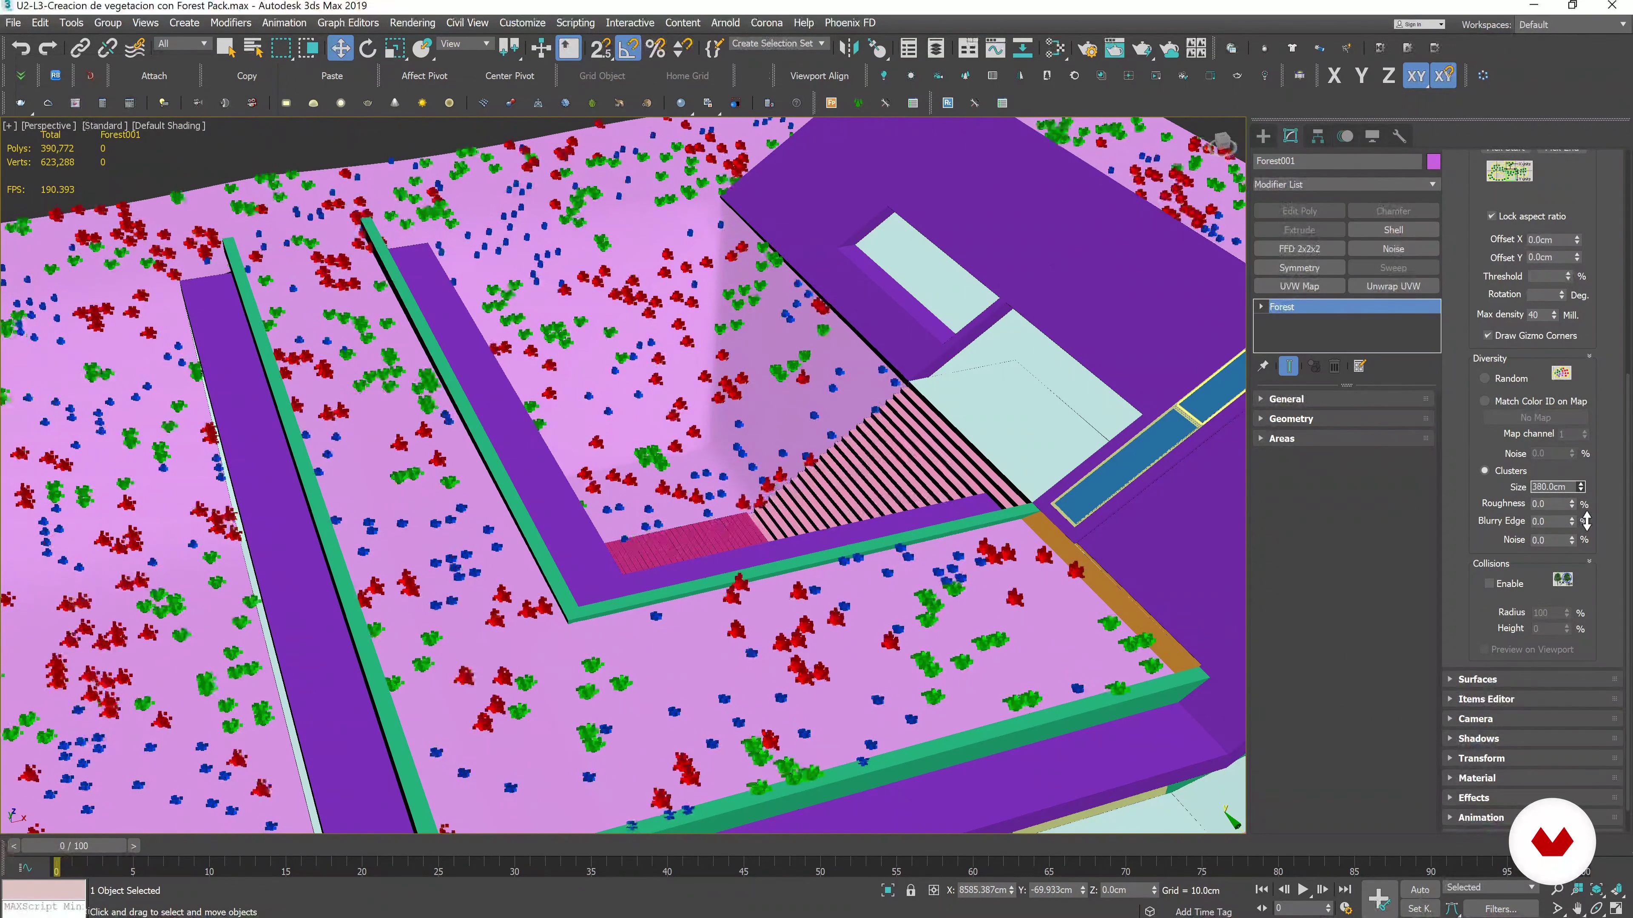The image size is (1633, 918).
Task: Constrain to Z axis button
Action: (x=1388, y=75)
